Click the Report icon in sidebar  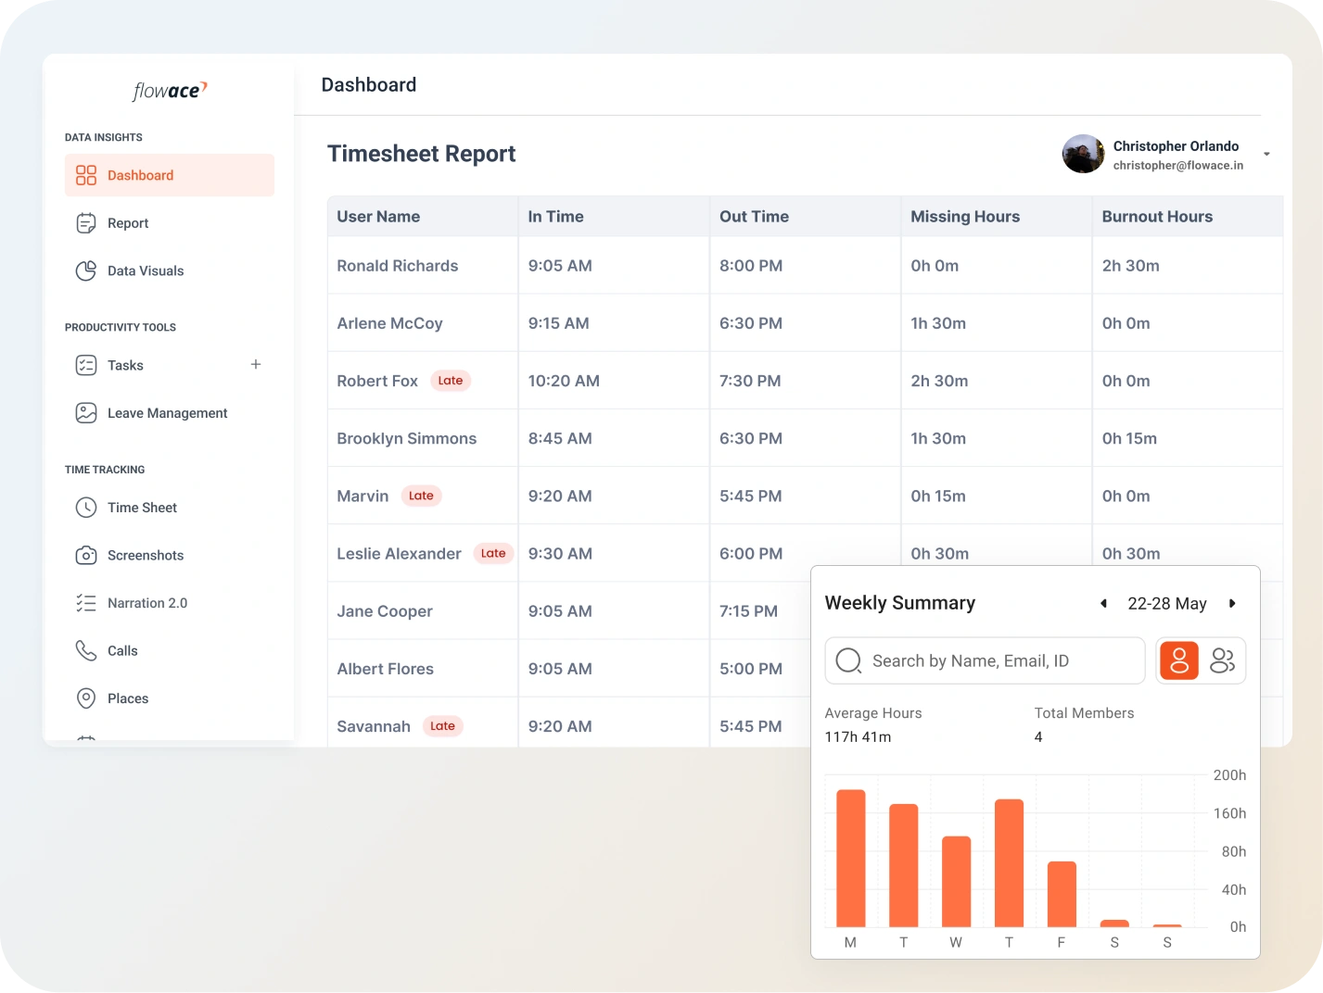pyautogui.click(x=86, y=223)
